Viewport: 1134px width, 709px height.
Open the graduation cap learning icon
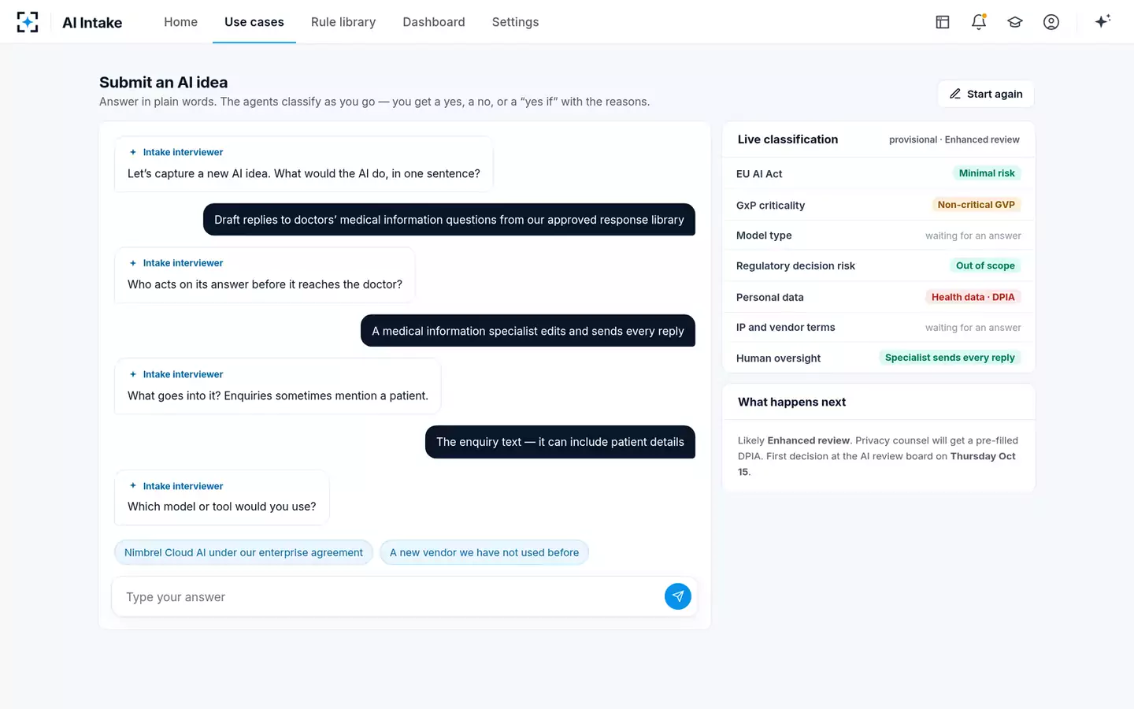pyautogui.click(x=1015, y=22)
